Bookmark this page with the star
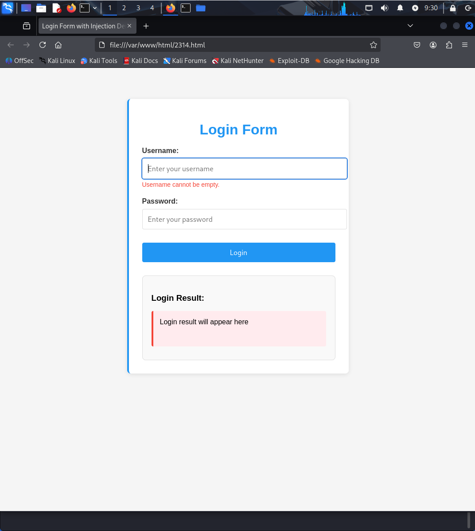 click(373, 45)
